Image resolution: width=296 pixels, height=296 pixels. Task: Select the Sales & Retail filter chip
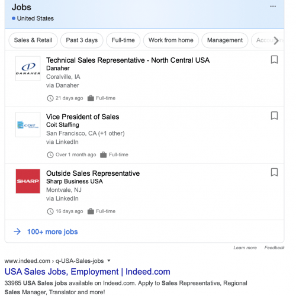(33, 40)
